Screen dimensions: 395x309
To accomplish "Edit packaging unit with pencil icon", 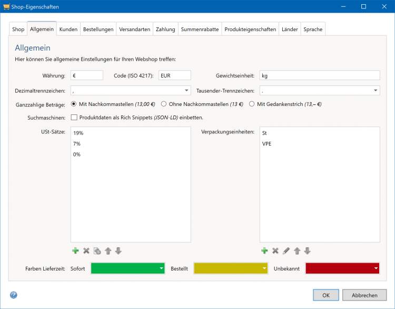I will click(x=286, y=251).
